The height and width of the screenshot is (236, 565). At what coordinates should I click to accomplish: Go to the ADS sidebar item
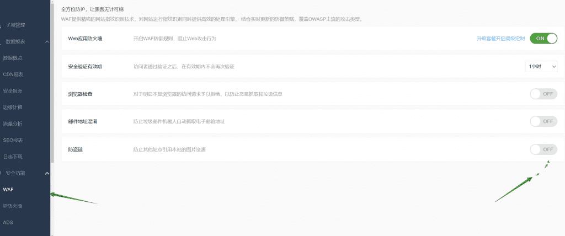coord(8,223)
